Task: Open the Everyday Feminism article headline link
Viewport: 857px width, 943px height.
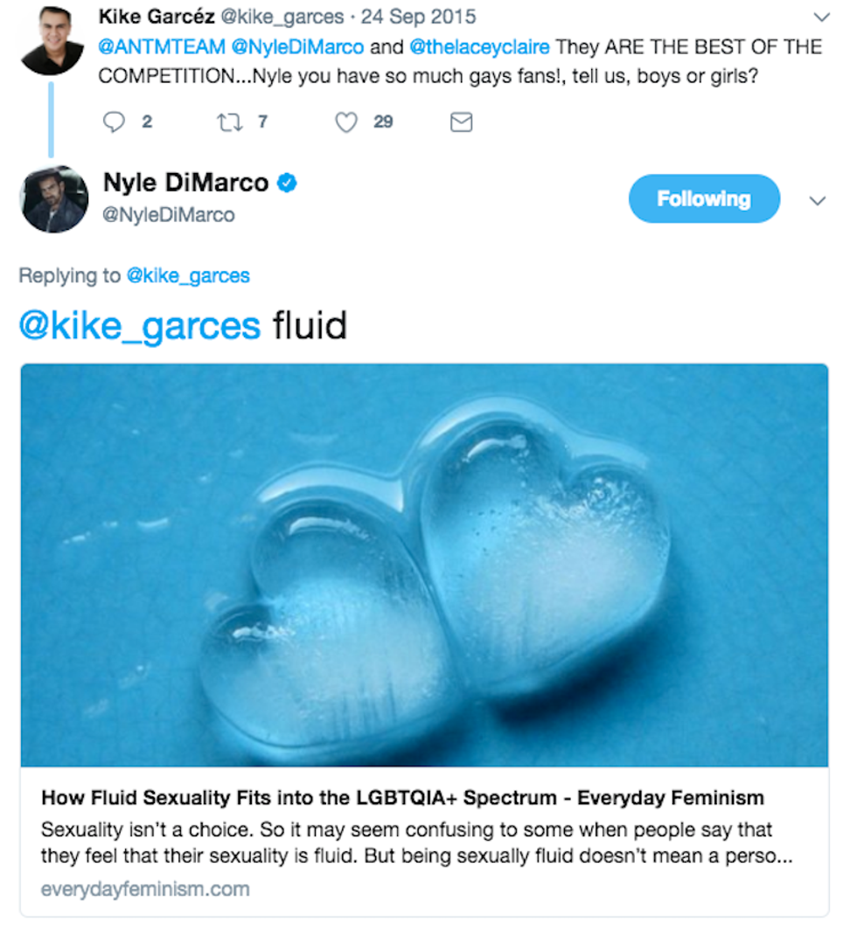Action: click(x=402, y=797)
